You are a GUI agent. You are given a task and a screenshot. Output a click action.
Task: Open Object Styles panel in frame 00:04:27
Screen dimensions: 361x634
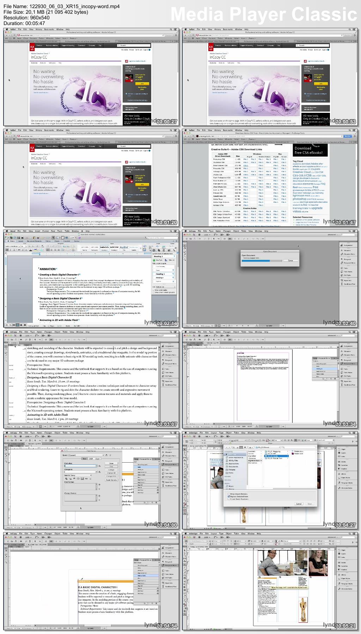click(344, 477)
